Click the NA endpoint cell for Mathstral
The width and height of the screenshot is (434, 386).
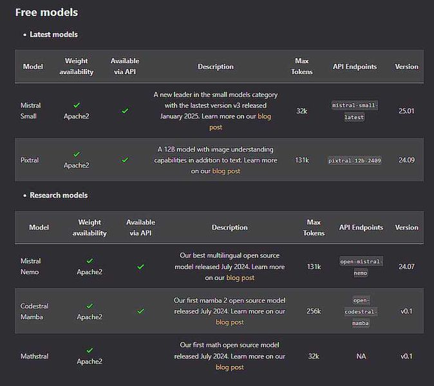[x=361, y=356]
